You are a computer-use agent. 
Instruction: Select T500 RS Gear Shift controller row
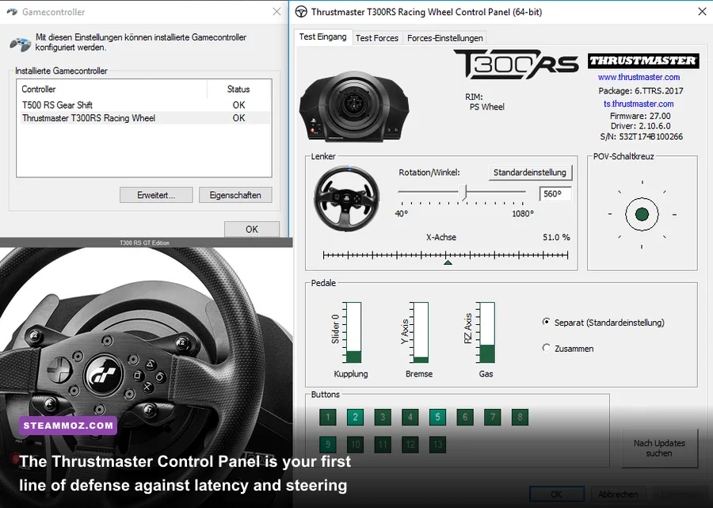(x=146, y=105)
